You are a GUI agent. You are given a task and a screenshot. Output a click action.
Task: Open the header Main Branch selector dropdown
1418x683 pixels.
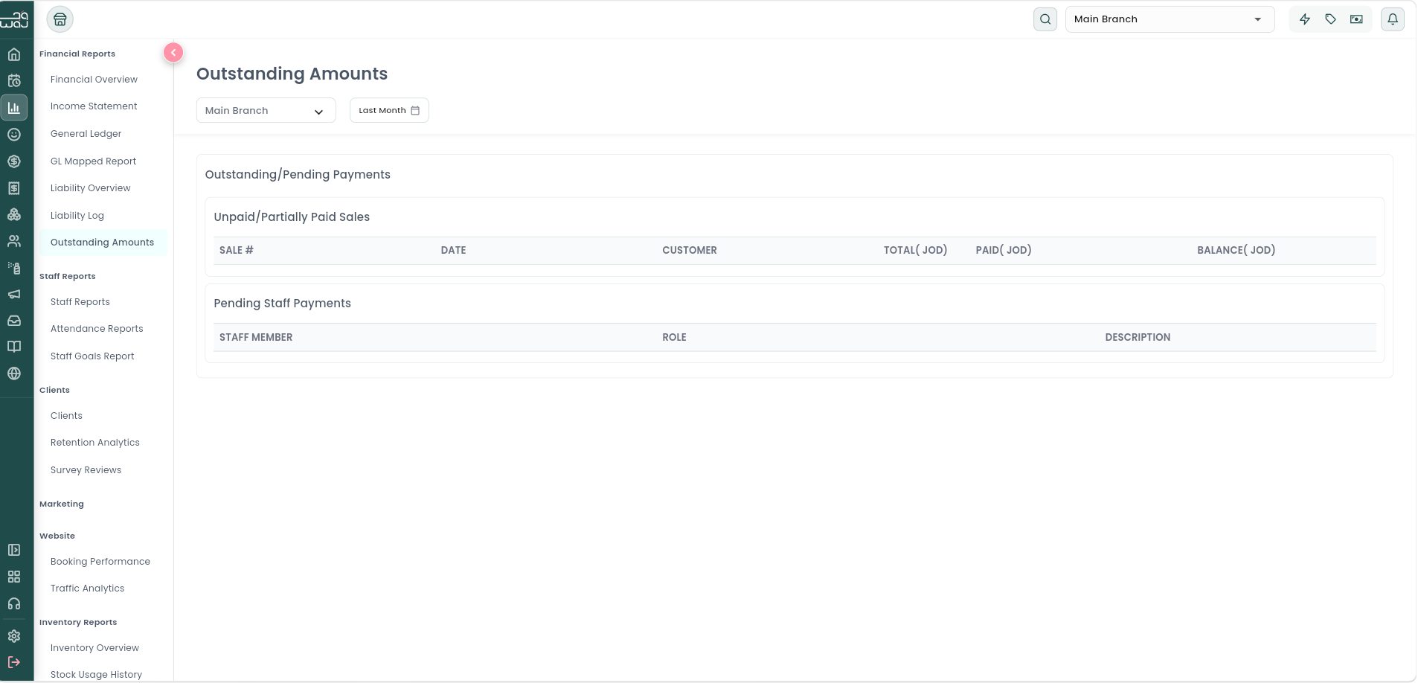click(1170, 19)
